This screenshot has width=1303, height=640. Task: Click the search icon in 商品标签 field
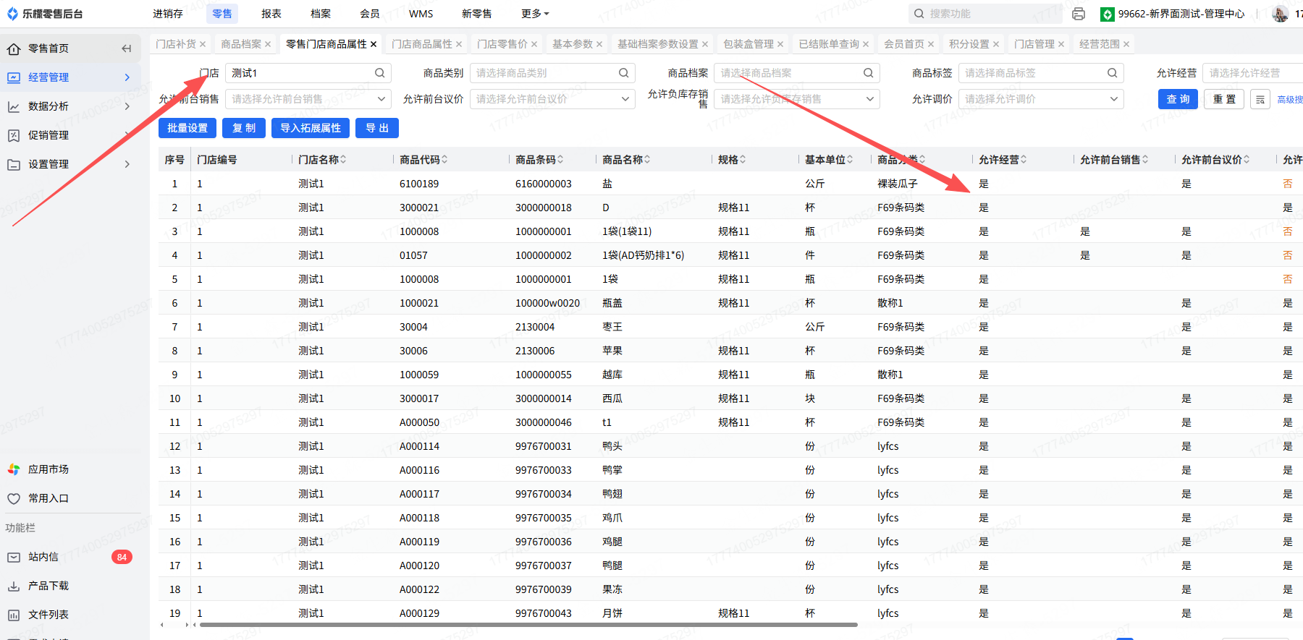point(1112,73)
